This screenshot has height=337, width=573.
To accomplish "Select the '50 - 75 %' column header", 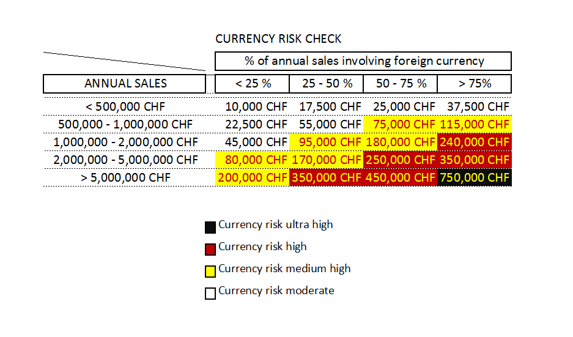I will pyautogui.click(x=400, y=84).
